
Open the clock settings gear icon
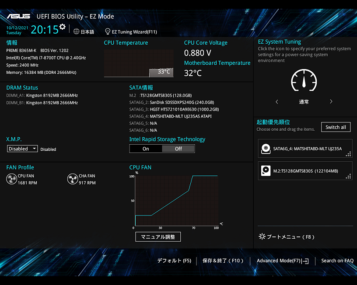click(62, 27)
